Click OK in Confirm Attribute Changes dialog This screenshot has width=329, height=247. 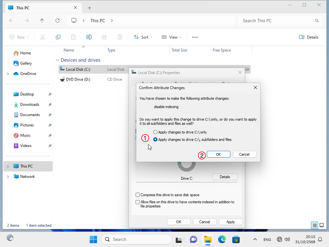[218, 154]
